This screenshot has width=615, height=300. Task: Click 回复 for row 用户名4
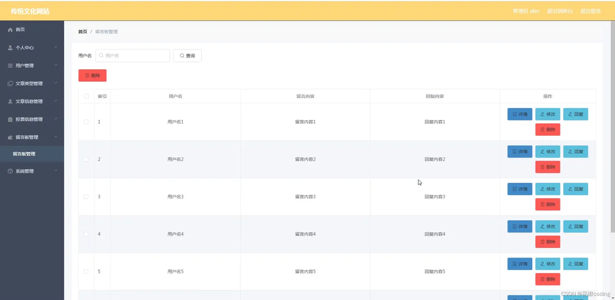pyautogui.click(x=575, y=226)
